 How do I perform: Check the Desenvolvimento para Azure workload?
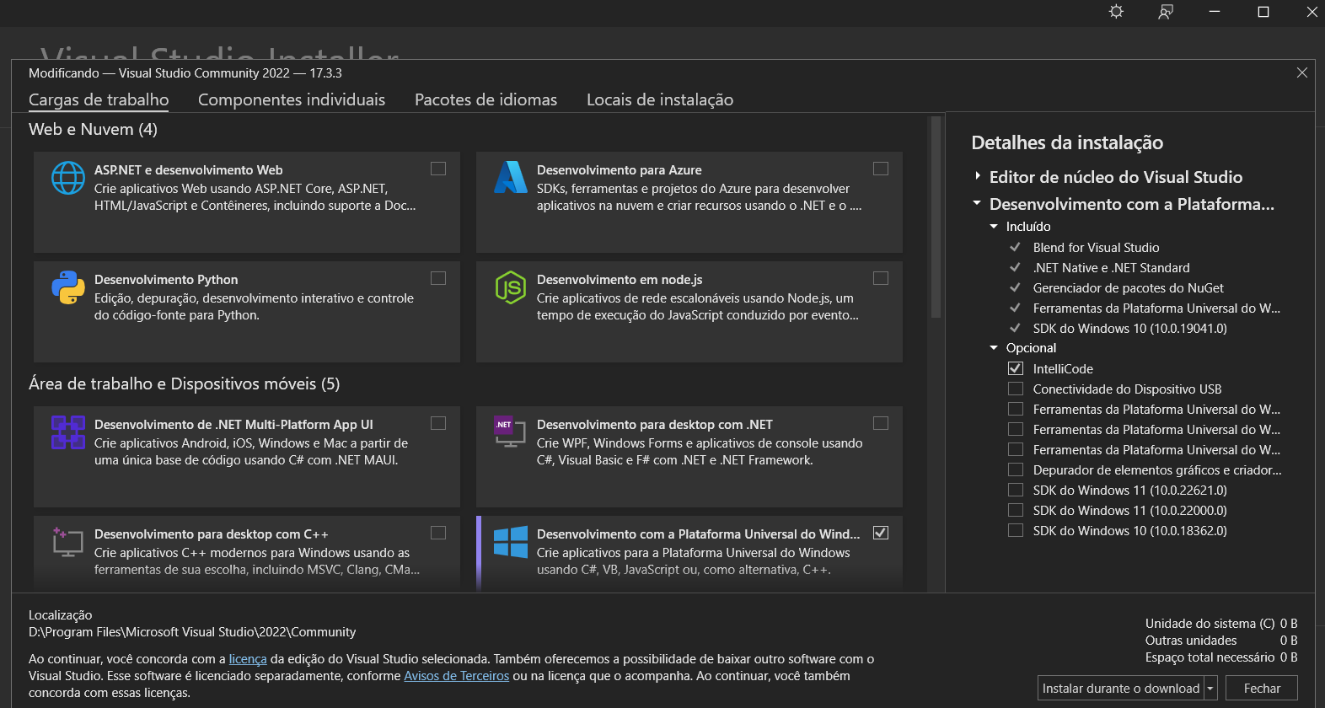click(x=881, y=169)
